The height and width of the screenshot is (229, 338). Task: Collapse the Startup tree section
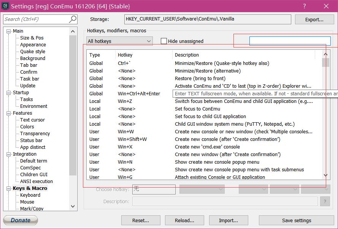tap(9, 93)
